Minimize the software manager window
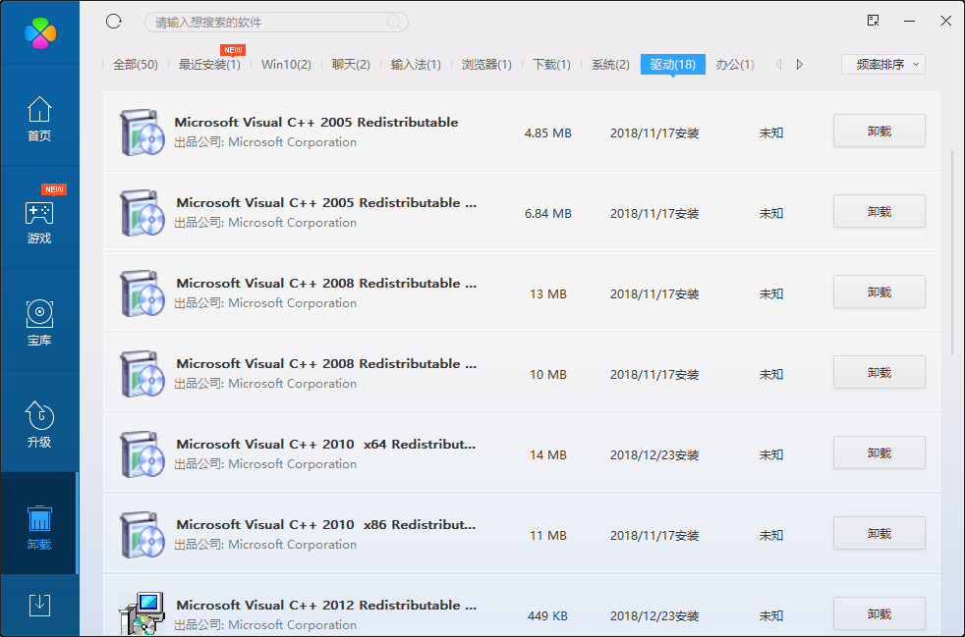 click(x=910, y=21)
